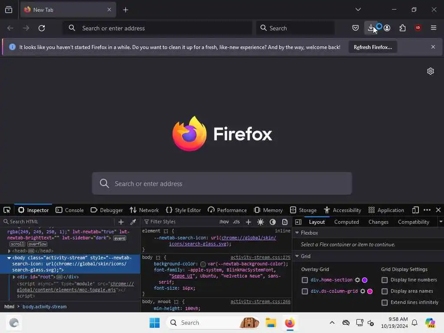Click the Refresh Firefox button
Image resolution: width=444 pixels, height=333 pixels.
[x=372, y=47]
